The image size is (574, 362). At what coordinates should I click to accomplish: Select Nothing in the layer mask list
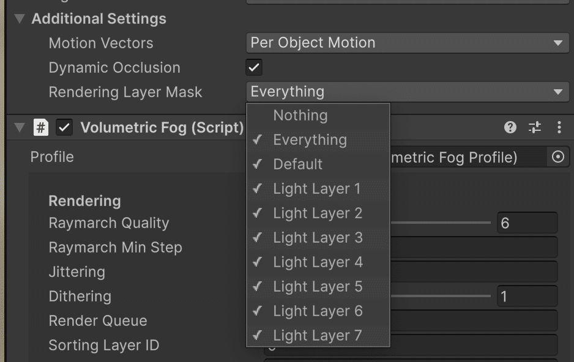click(x=300, y=115)
